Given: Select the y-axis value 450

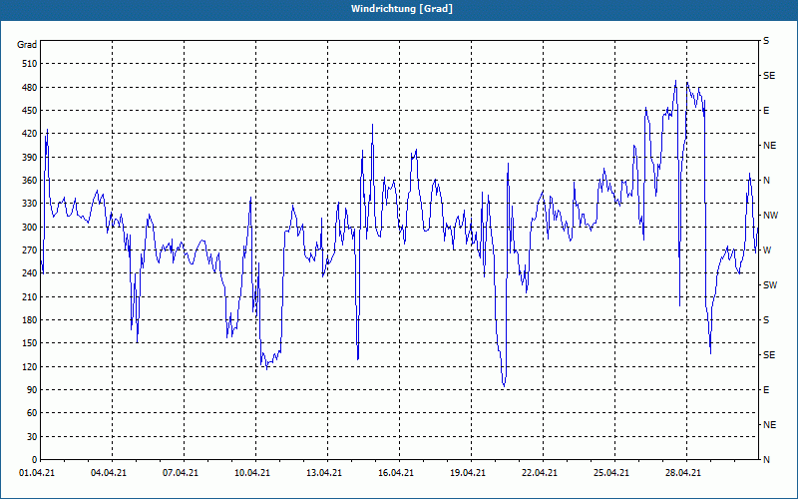Looking at the screenshot, I should 30,111.
